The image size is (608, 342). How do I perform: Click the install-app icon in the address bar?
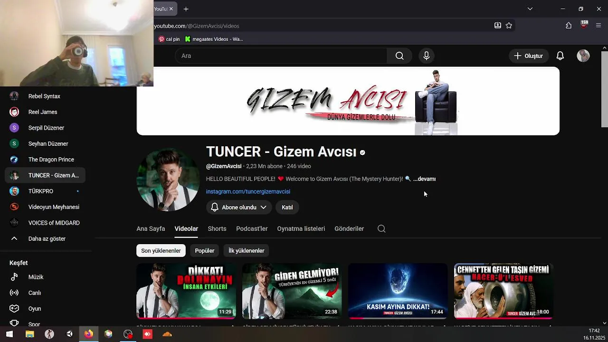click(x=498, y=26)
